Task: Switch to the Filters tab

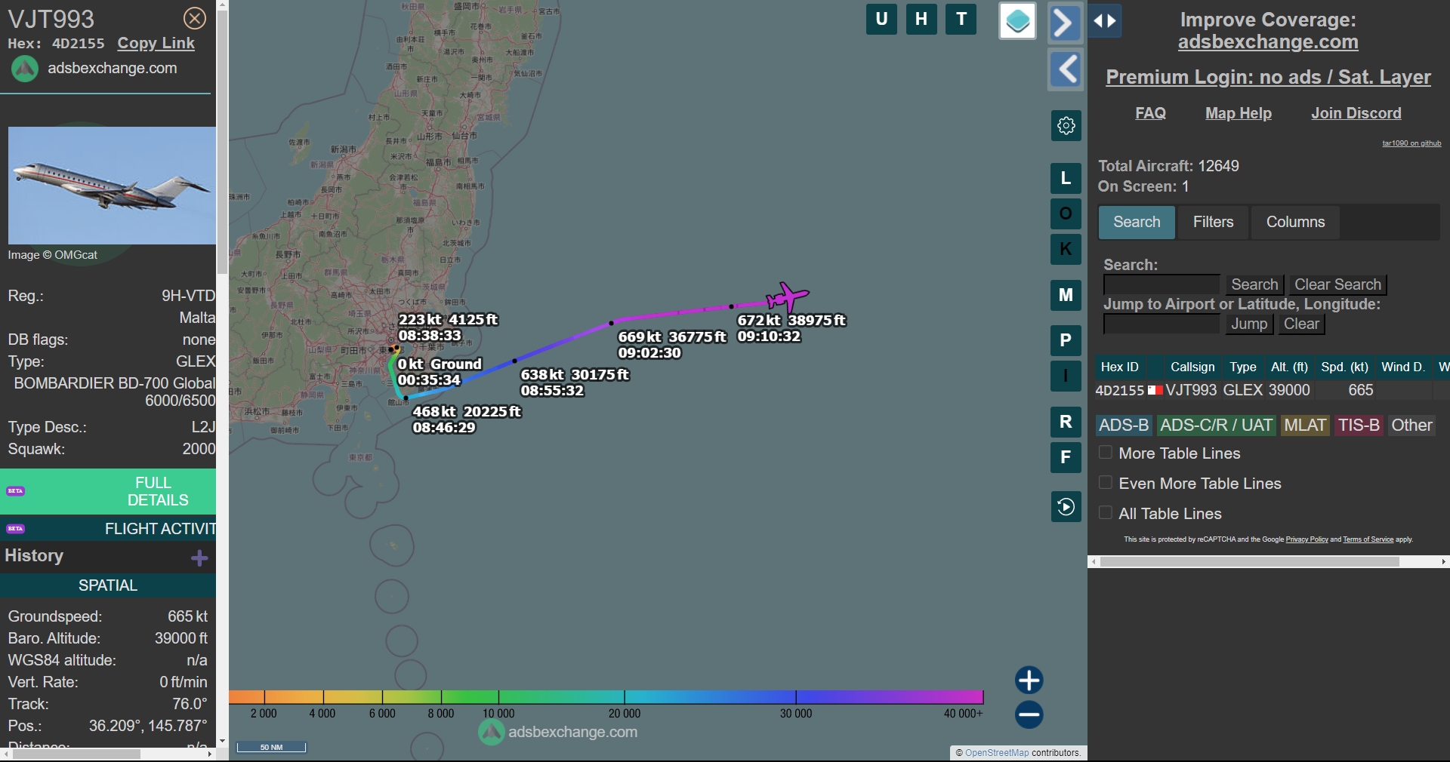Action: 1213,222
